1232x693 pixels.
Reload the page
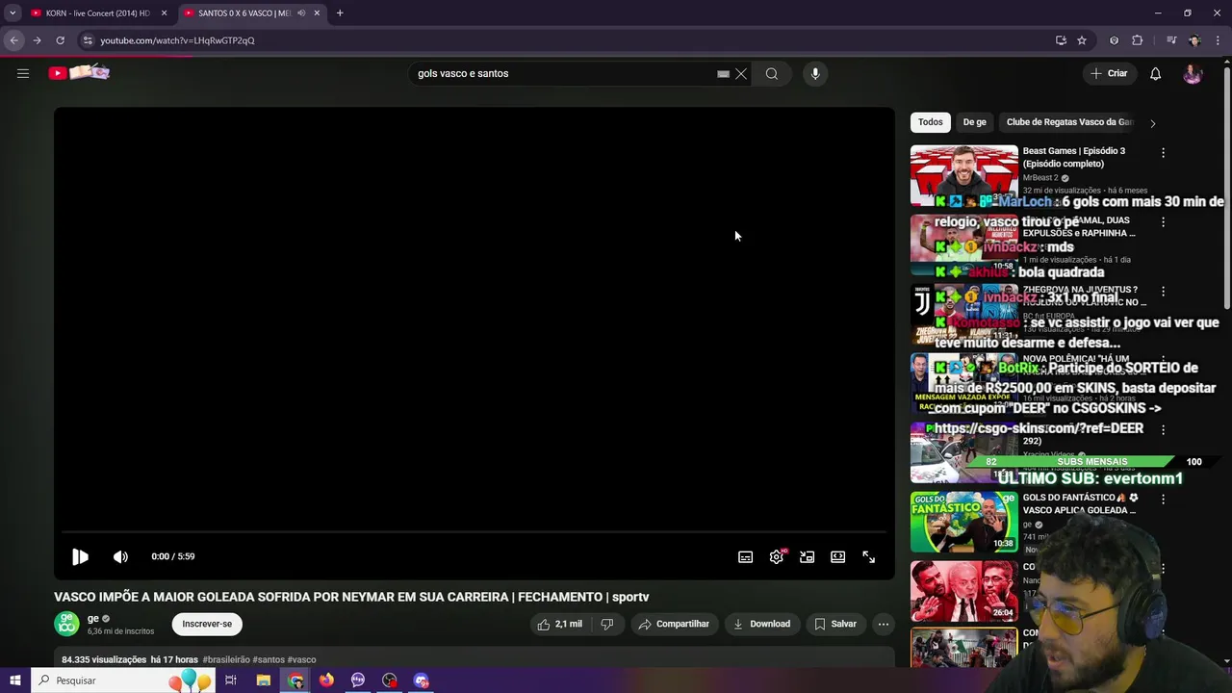point(60,40)
